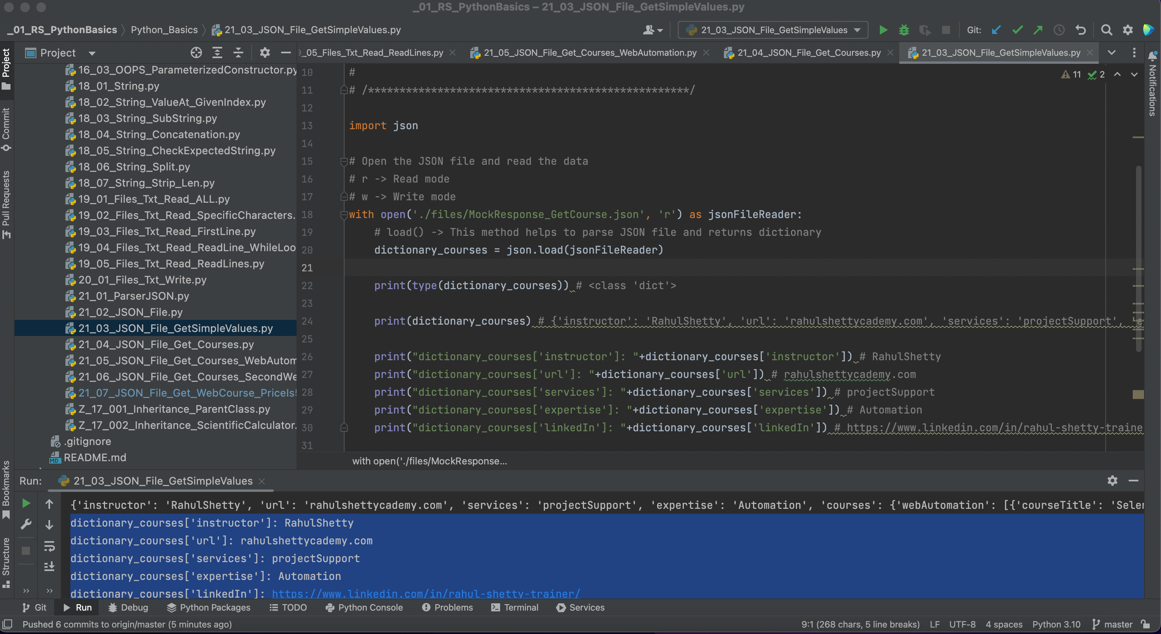Move down the stack trace arrow
This screenshot has width=1161, height=634.
[49, 525]
